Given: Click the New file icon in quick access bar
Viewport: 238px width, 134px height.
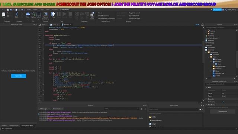Looking at the screenshot, I should click(8, 10).
